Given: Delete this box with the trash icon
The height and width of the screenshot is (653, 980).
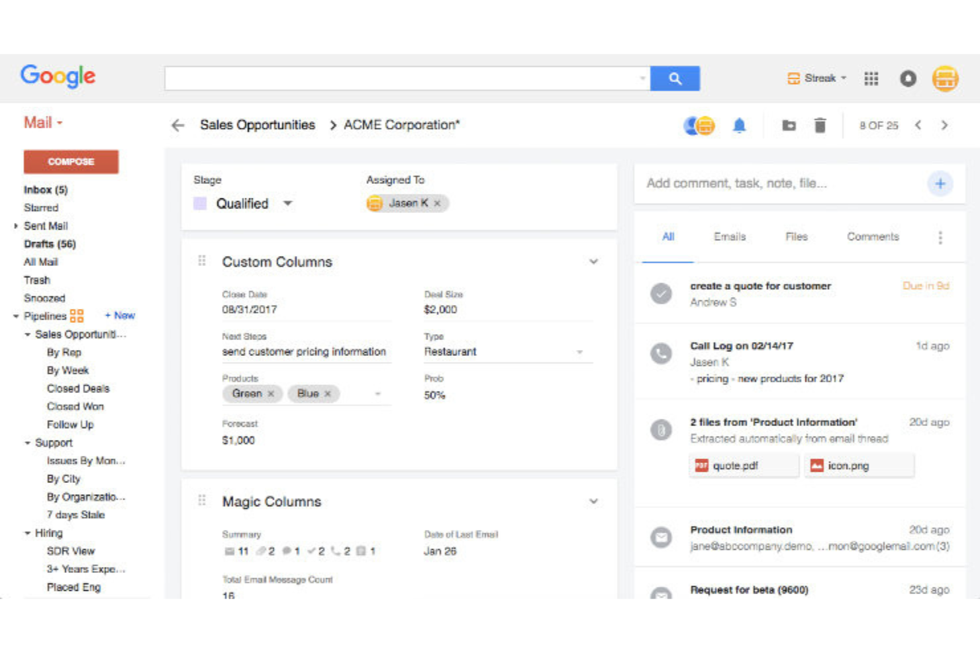Looking at the screenshot, I should click(x=820, y=125).
